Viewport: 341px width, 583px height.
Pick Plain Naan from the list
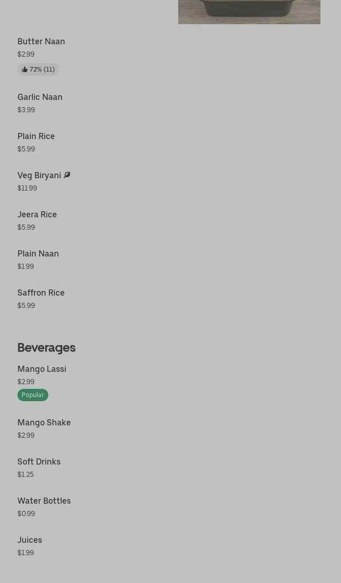coord(38,253)
